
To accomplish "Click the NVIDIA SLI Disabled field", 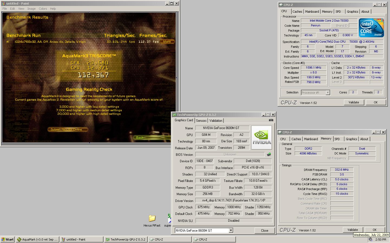I will click(x=234, y=221).
